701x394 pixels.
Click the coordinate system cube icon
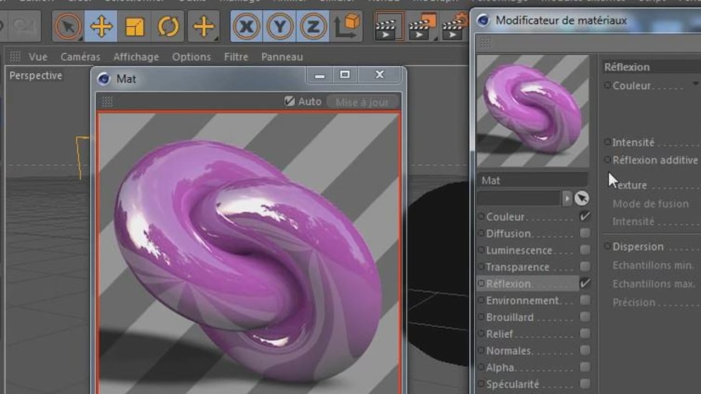346,26
